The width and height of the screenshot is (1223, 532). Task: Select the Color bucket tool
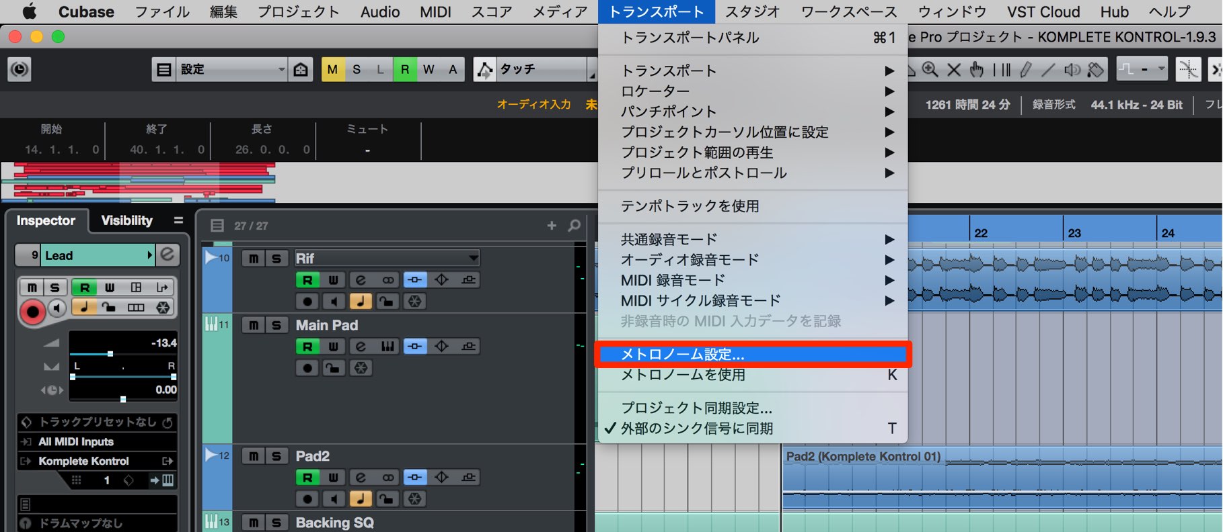pos(1096,69)
